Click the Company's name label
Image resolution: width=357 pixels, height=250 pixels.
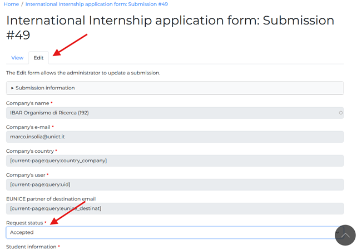27,103
